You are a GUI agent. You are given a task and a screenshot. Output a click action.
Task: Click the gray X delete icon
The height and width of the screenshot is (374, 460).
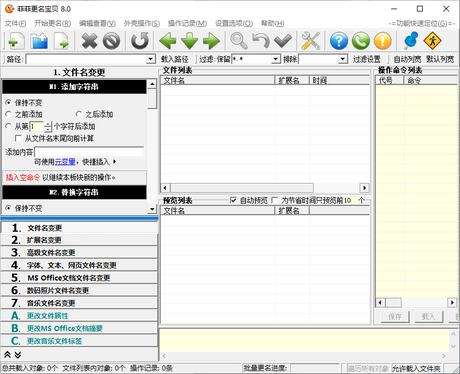pos(89,41)
